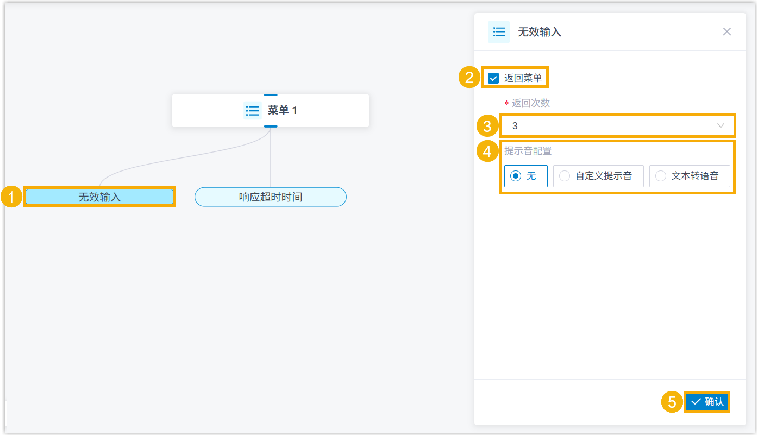The width and height of the screenshot is (758, 436).
Task: Click the 提示音配置 section label
Action: pos(528,150)
